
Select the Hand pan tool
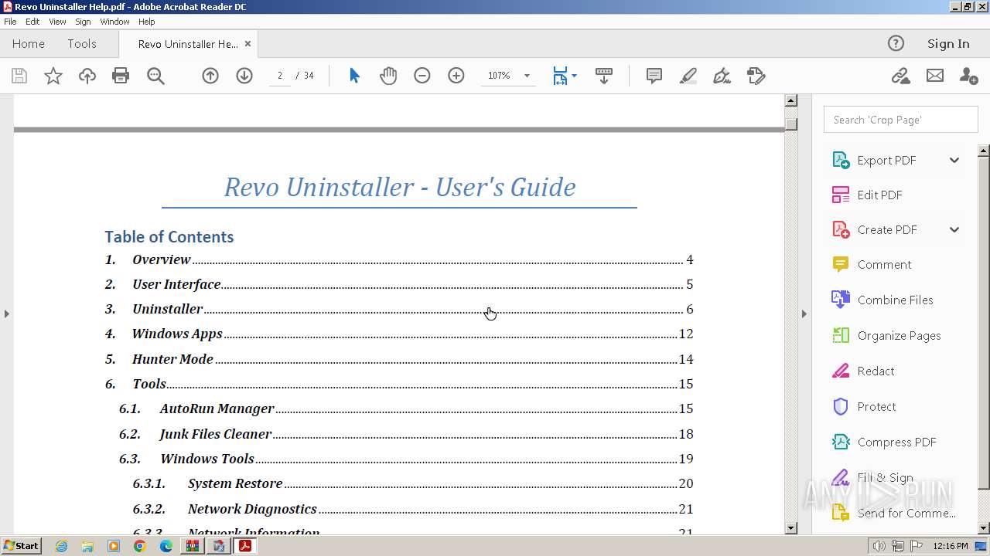[388, 76]
